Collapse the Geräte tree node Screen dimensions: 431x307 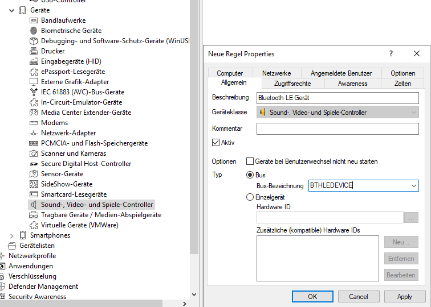point(12,10)
